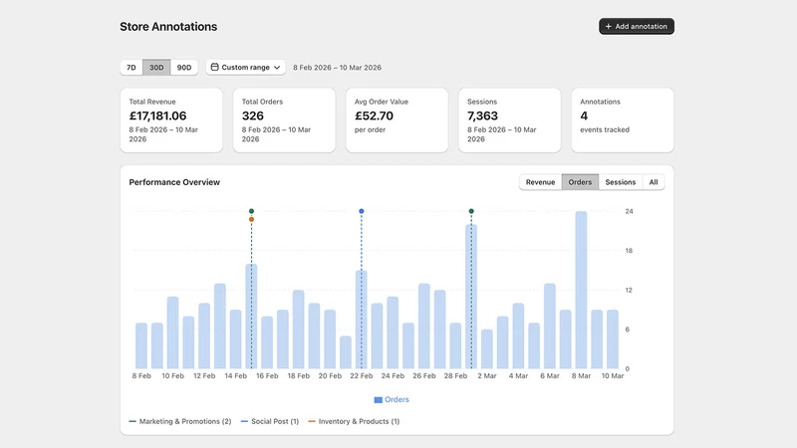
Task: Toggle Social Post (1) legend item
Action: (270, 421)
